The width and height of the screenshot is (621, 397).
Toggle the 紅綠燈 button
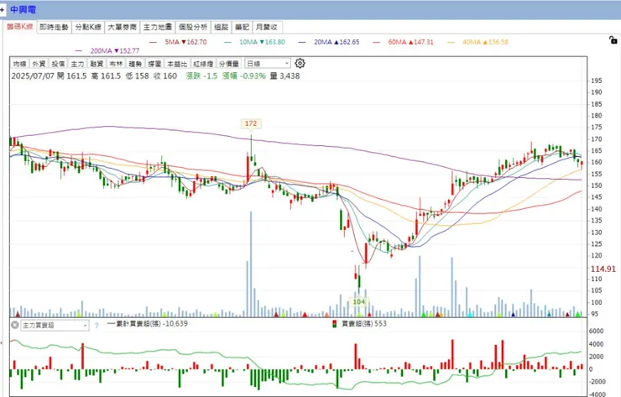click(x=203, y=64)
